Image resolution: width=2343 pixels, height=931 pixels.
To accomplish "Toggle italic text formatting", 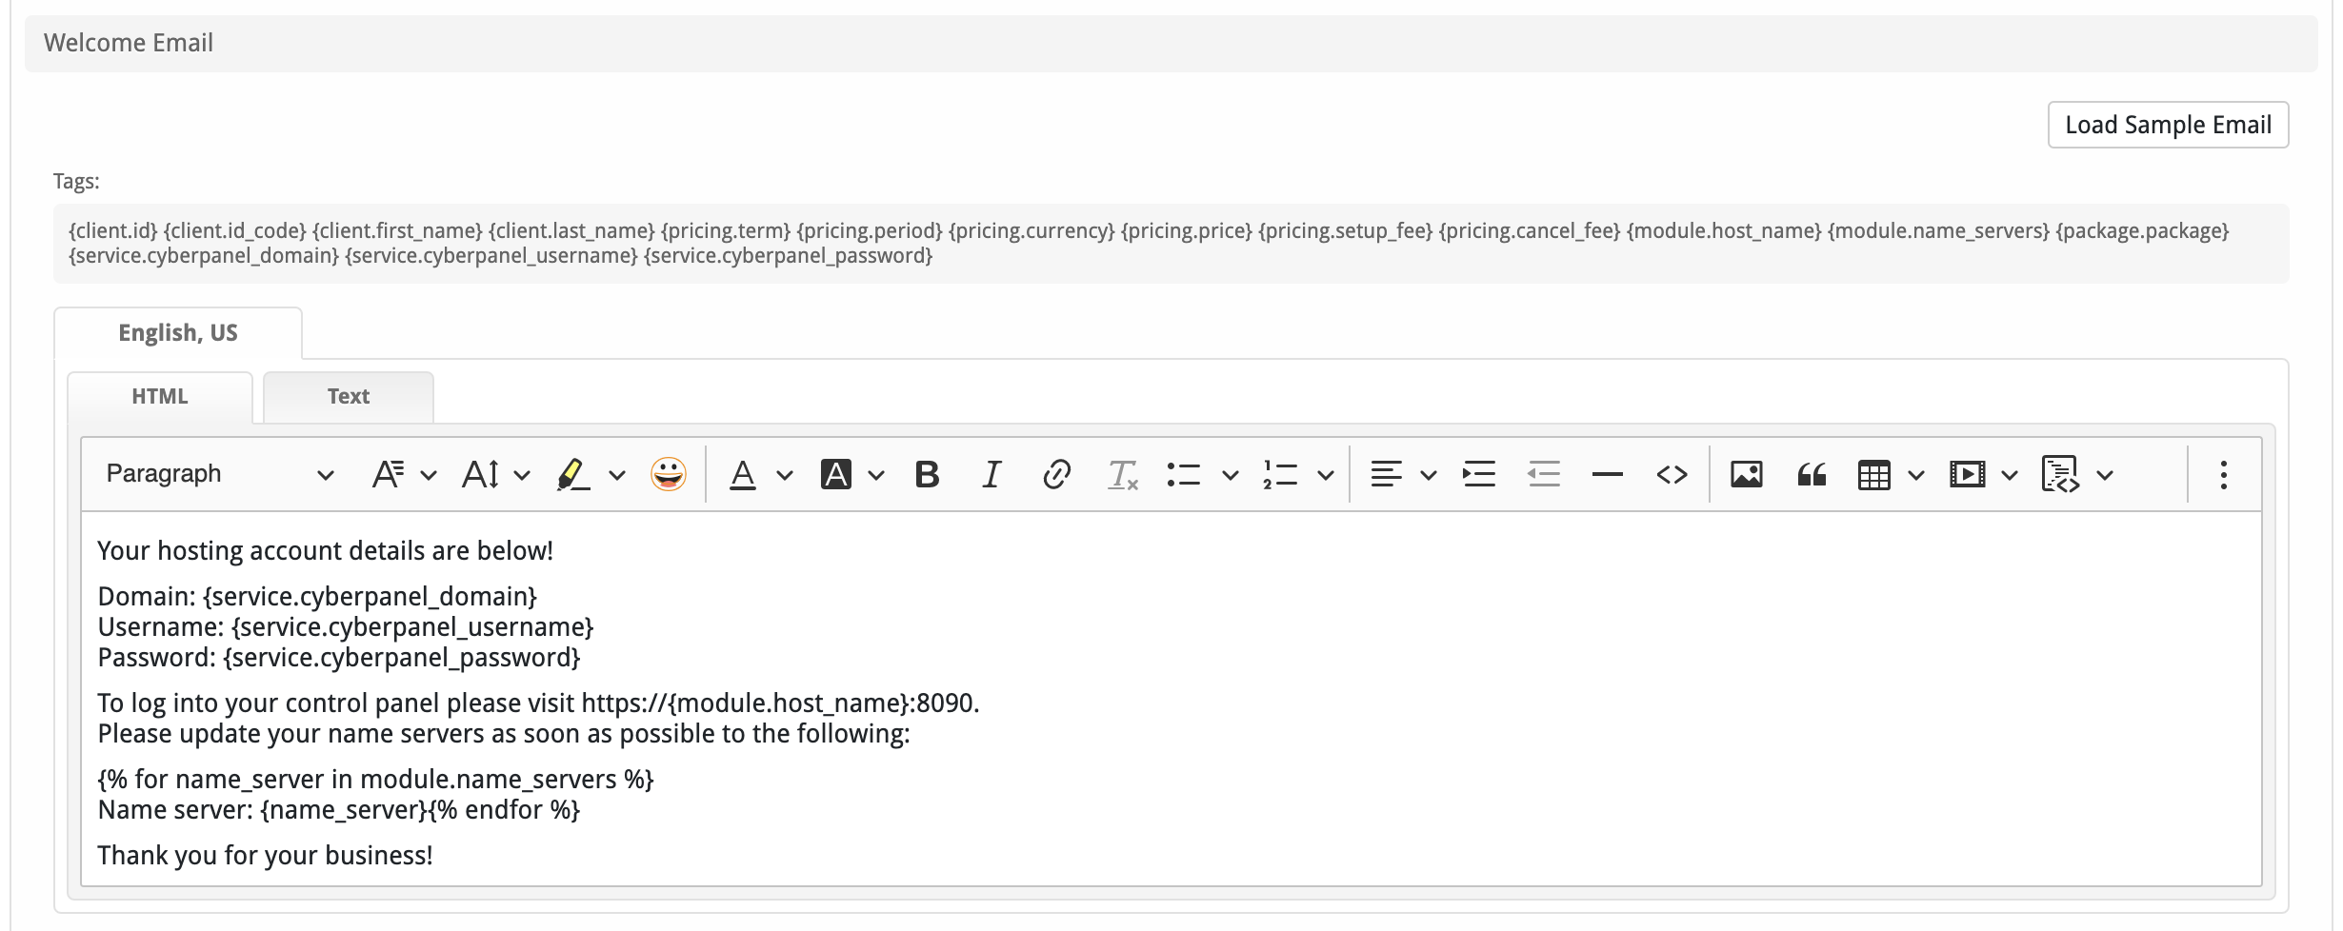I will click(x=991, y=474).
